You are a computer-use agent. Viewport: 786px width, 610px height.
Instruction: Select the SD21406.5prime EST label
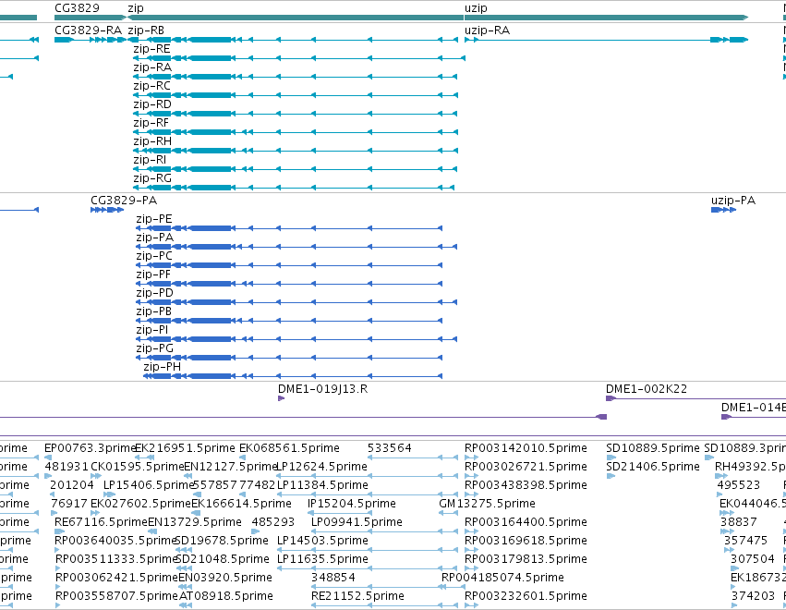tap(653, 467)
